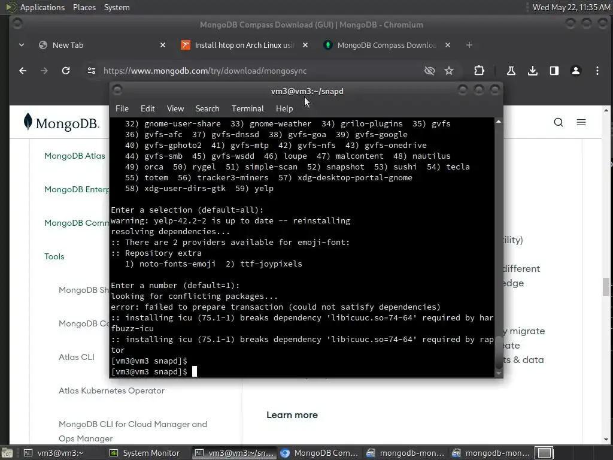The width and height of the screenshot is (613, 460).
Task: Open the Places menu
Action: (84, 7)
